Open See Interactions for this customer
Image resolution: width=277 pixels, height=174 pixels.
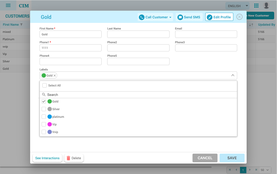pyautogui.click(x=47, y=158)
